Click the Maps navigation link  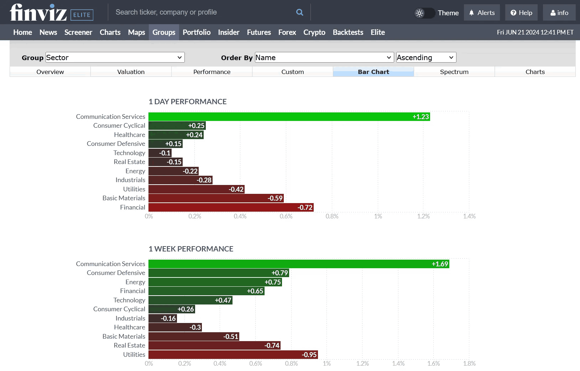click(136, 32)
